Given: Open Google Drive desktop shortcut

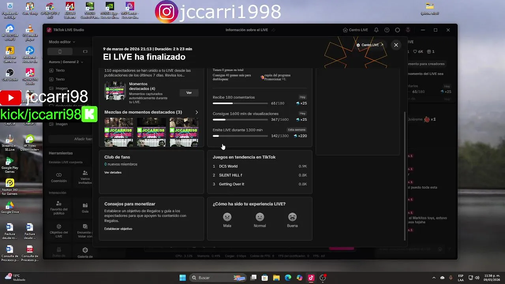Looking at the screenshot, I should [x=10, y=207].
